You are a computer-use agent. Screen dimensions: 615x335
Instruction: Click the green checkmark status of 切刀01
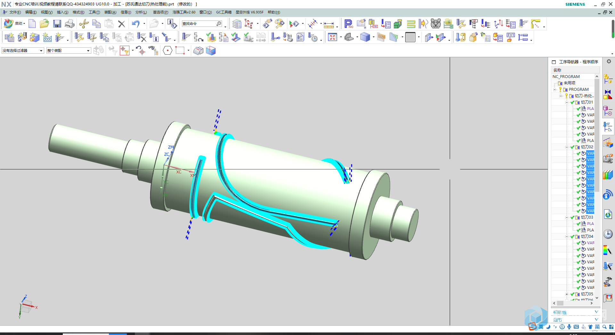[x=572, y=102]
